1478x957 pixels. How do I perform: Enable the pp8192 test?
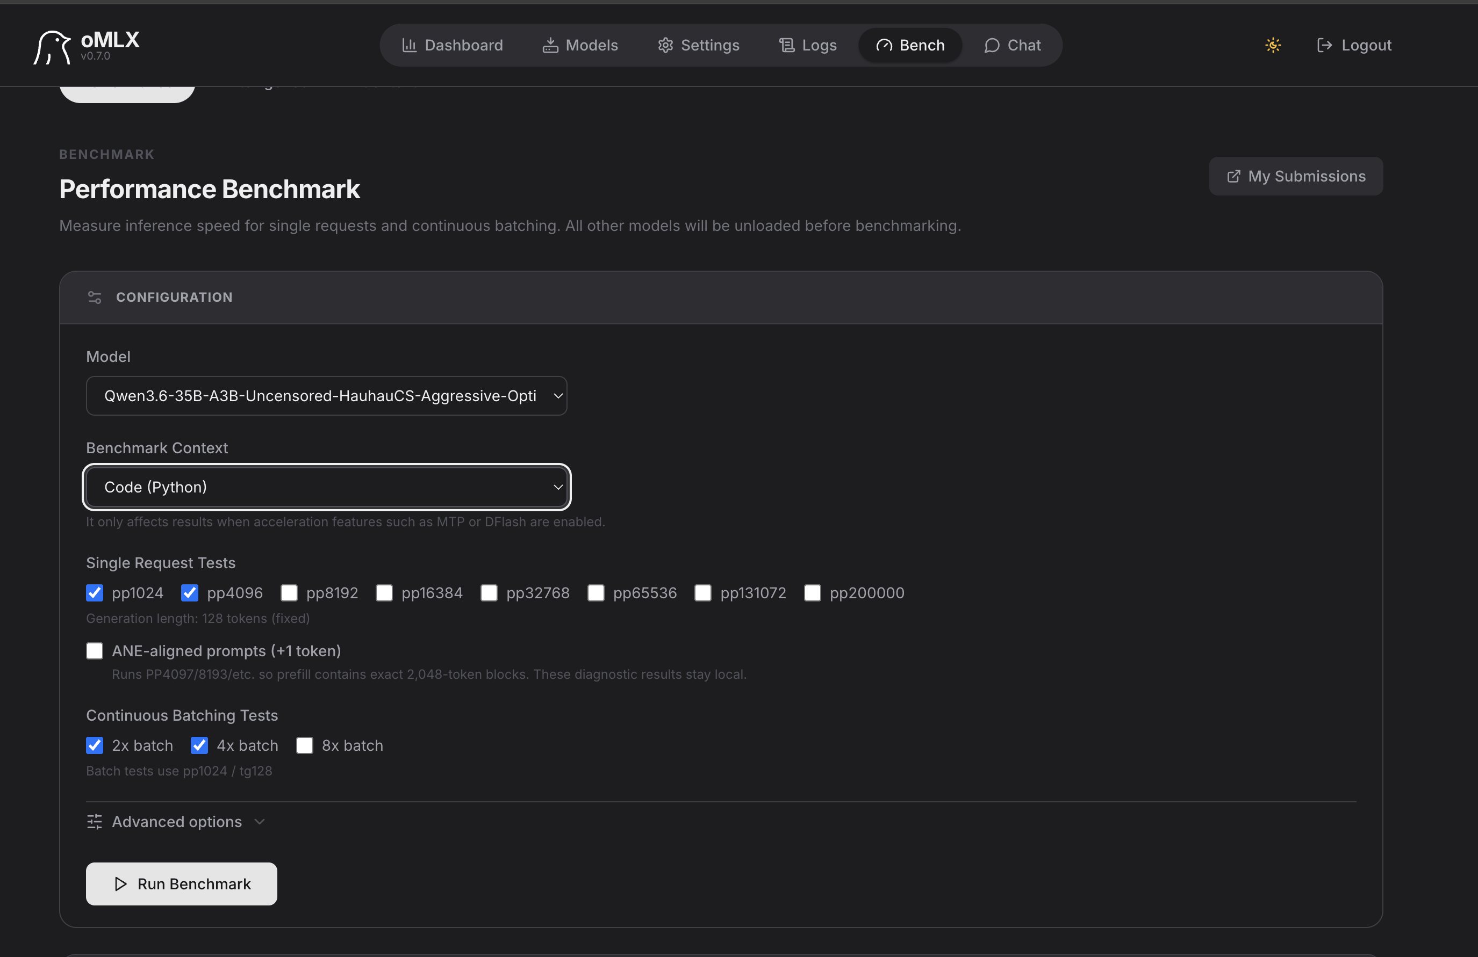coord(289,593)
